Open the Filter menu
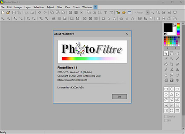This screenshot has height=134, width=185. [59, 7]
